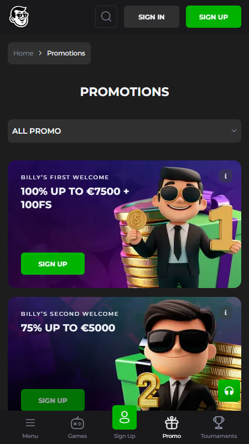Sign up for Billy's First Welcome bonus
The width and height of the screenshot is (249, 444).
point(53,264)
